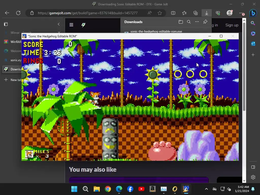Select the Downloading Sonic Editable ROM tab
Screen dimensions: 260x195
(x=12, y=69)
